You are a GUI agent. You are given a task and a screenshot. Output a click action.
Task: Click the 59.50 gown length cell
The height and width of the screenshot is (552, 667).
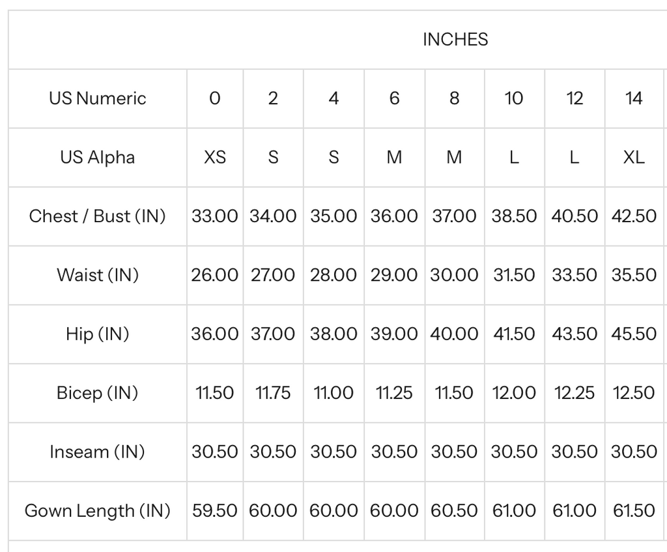215,510
